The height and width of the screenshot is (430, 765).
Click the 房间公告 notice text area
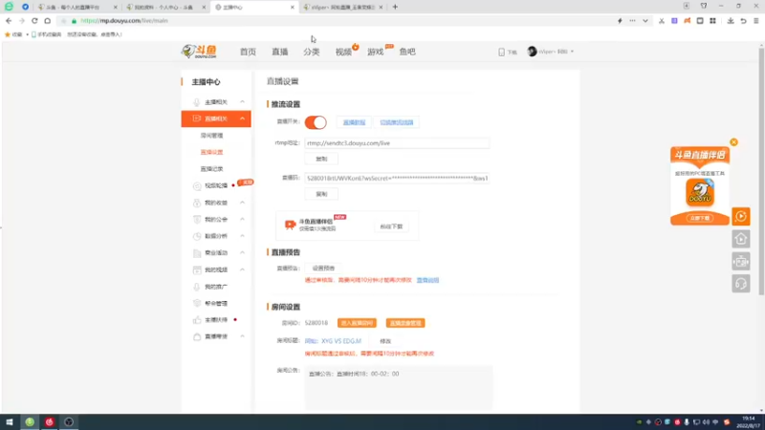pyautogui.click(x=399, y=388)
